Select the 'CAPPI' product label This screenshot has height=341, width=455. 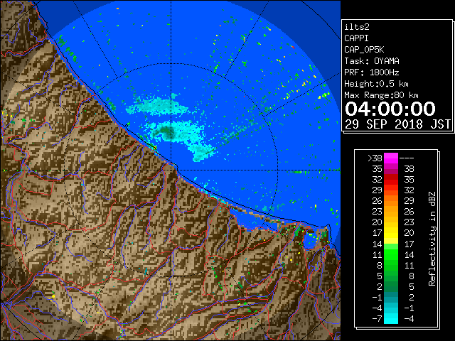[356, 38]
